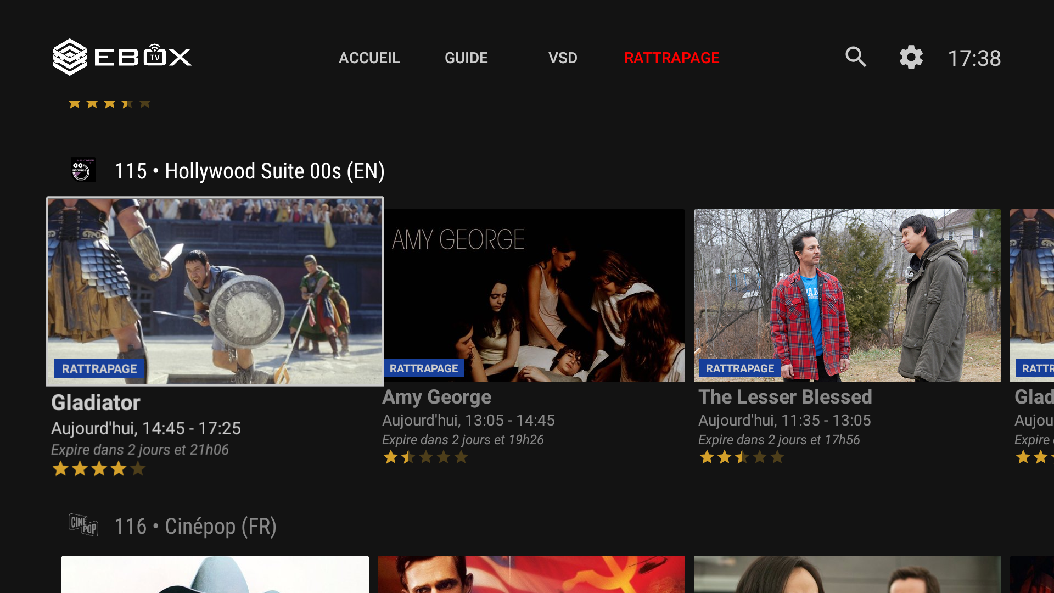The width and height of the screenshot is (1054, 593).
Task: Click the RATTRAPAGE badge on The Lesser Blessed
Action: pyautogui.click(x=739, y=368)
